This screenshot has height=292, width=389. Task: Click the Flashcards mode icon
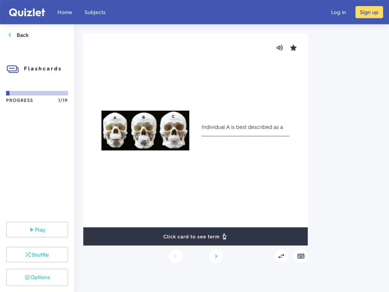(x=13, y=69)
